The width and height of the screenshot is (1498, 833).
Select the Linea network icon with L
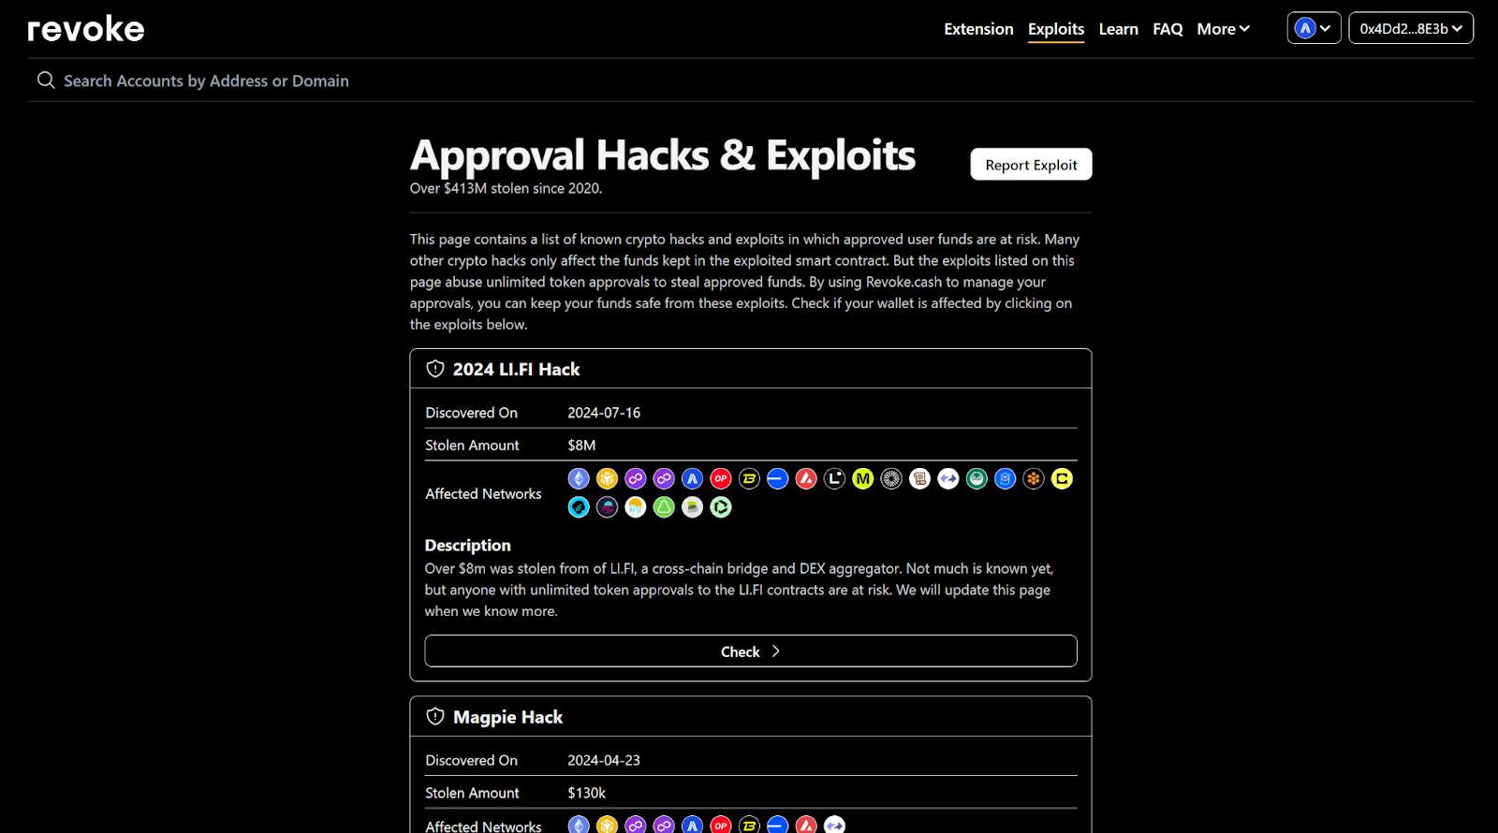(x=834, y=479)
